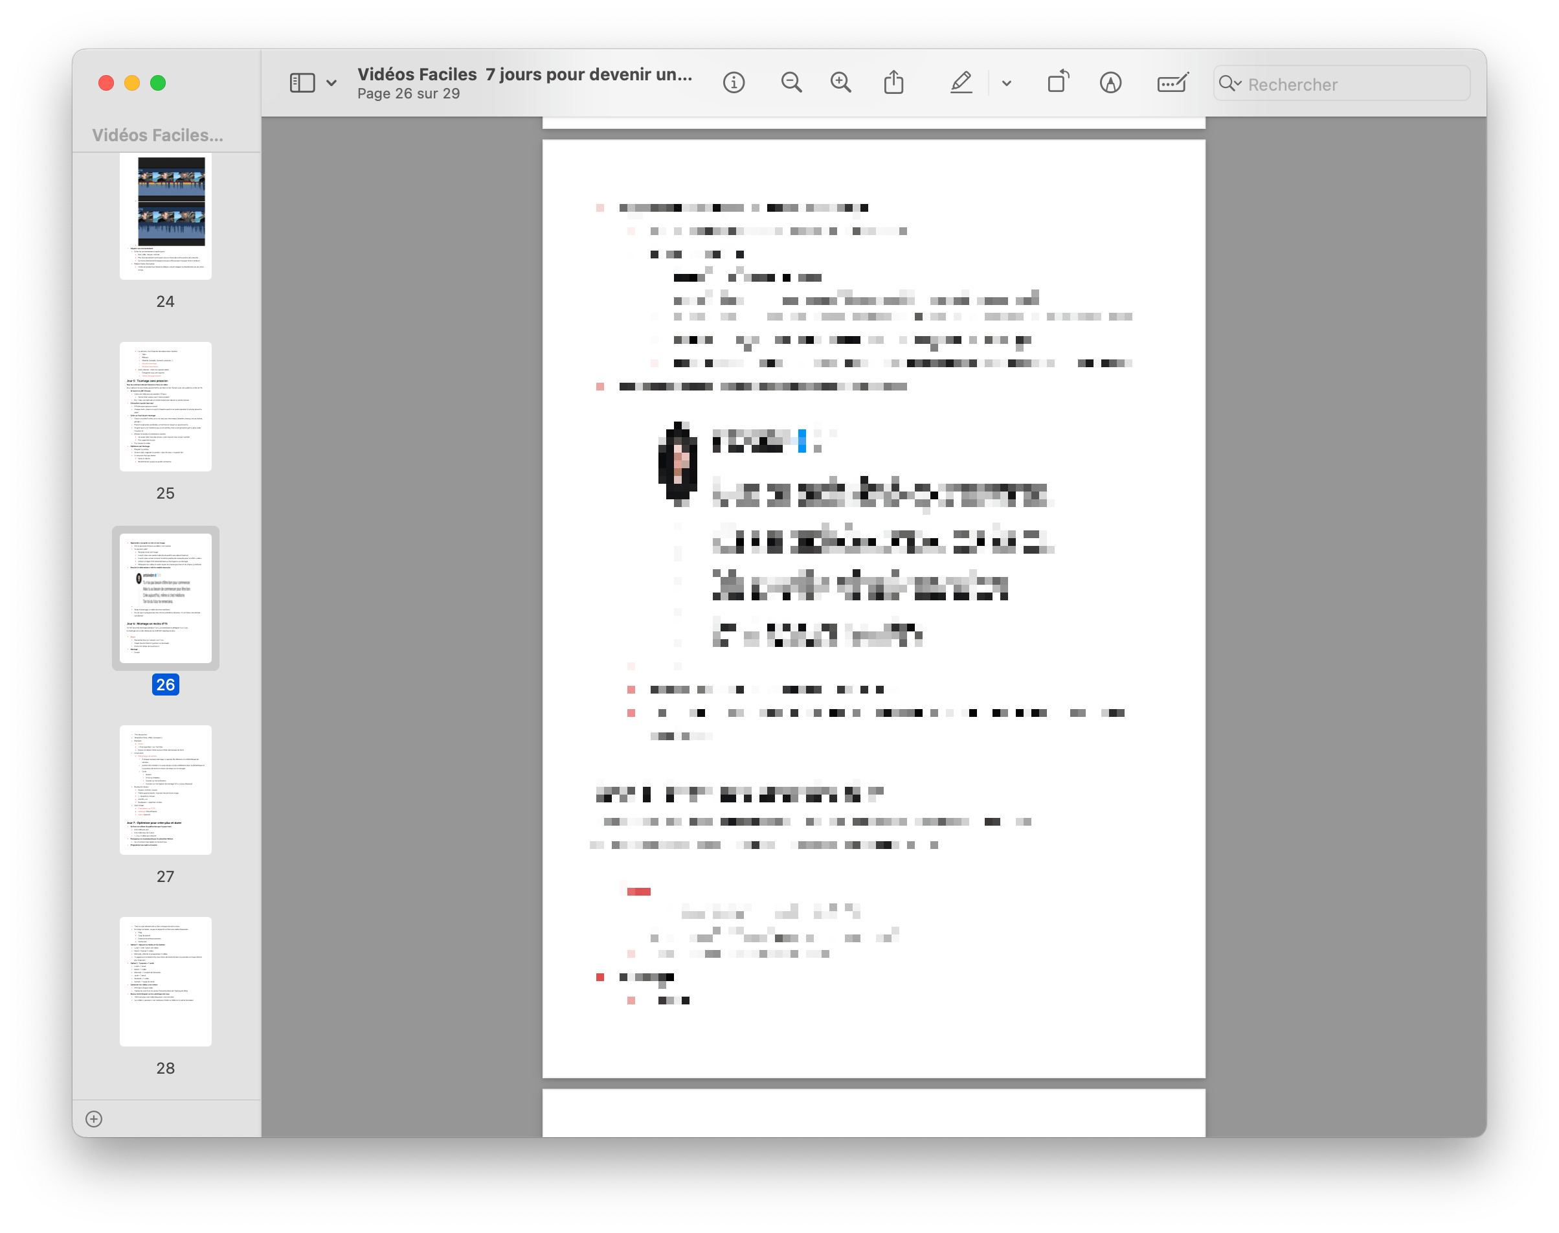Select the page 25 thumbnail
The height and width of the screenshot is (1233, 1559).
click(165, 407)
